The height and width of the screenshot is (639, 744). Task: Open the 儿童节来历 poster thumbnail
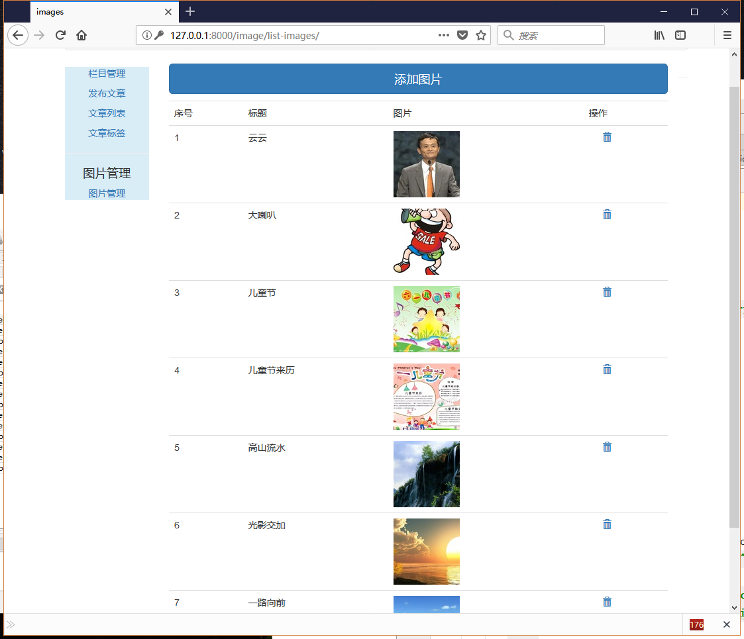coord(426,397)
